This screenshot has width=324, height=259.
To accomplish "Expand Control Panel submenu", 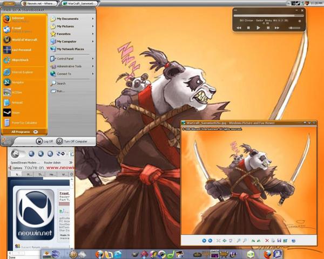I will click(x=93, y=59).
